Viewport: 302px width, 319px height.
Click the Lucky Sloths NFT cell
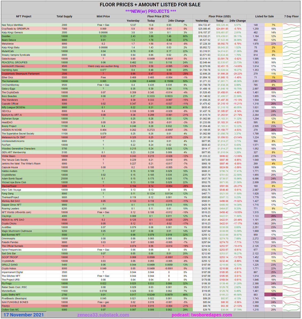click(x=24, y=295)
